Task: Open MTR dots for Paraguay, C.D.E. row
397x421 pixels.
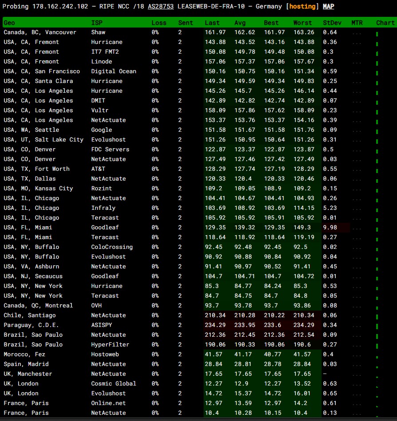Action: 357,327
